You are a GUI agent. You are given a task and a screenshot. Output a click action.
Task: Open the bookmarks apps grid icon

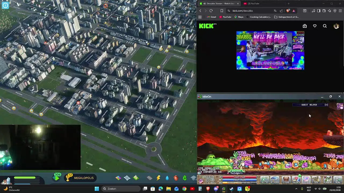pyautogui.click(x=200, y=17)
